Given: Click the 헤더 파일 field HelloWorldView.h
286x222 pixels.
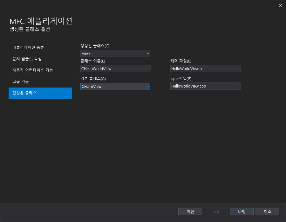Looking at the screenshot, I should [x=205, y=69].
